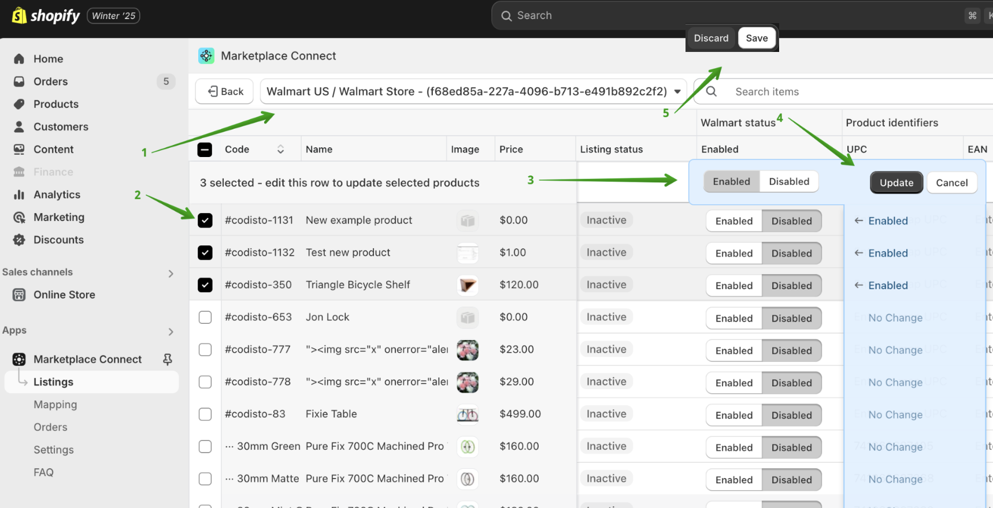Click the magnifier in top search bar
This screenshot has height=508, width=993.
click(506, 16)
